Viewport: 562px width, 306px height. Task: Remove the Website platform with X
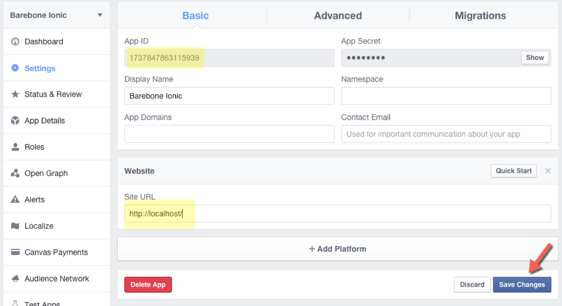pos(548,171)
